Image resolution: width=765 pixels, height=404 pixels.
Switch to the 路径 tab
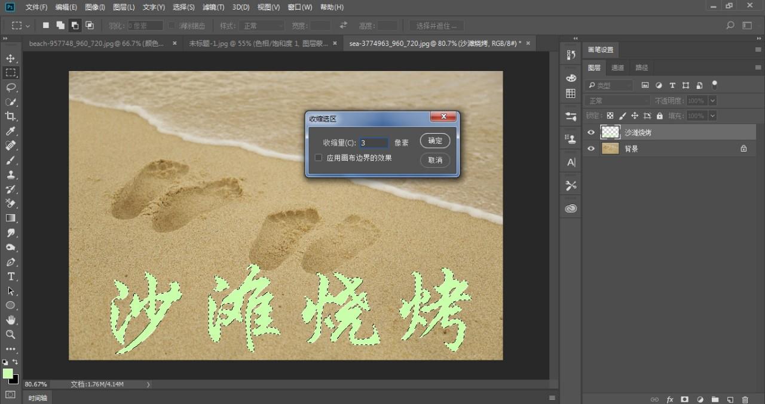(x=641, y=67)
